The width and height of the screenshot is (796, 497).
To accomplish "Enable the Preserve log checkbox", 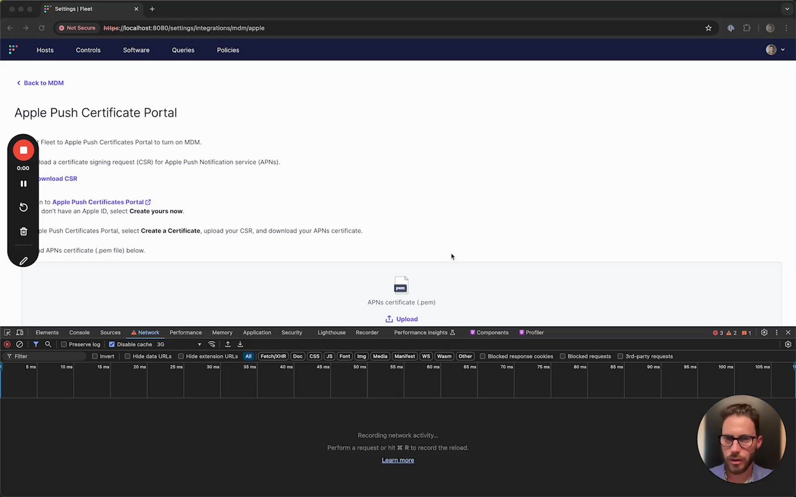I will coord(63,344).
